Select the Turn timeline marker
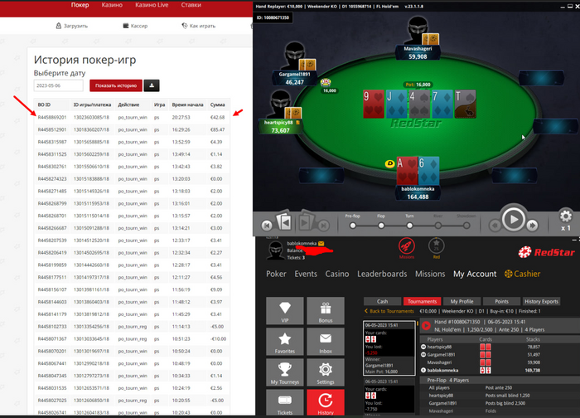This screenshot has height=418, width=580. click(409, 226)
